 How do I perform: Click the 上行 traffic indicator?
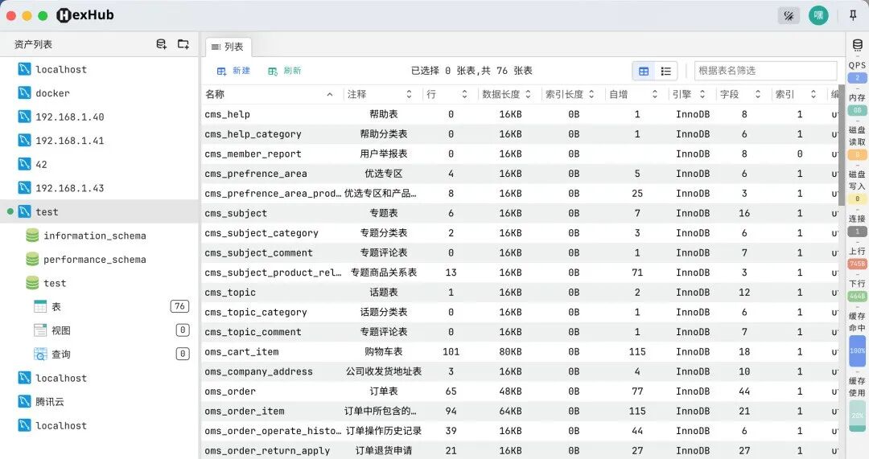(x=858, y=257)
